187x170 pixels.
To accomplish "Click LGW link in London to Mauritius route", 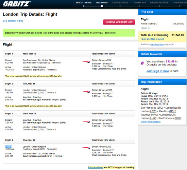I will click(x=153, y=111).
